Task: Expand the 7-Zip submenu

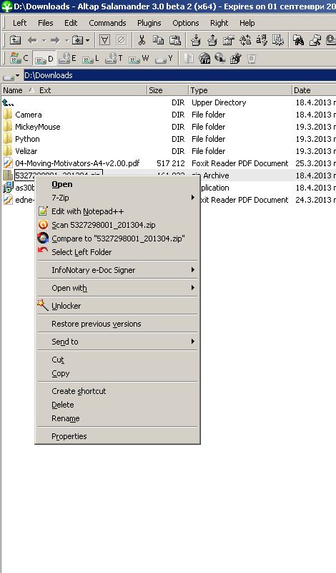Action: coord(117,198)
